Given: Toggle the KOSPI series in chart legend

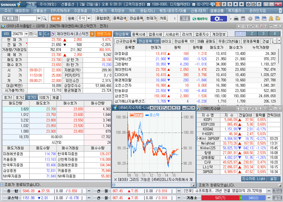Looking at the screenshot, I should [x=136, y=115].
